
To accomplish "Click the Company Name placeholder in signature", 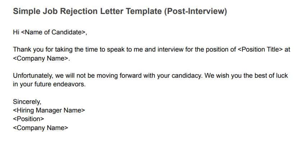I will 41,128.
